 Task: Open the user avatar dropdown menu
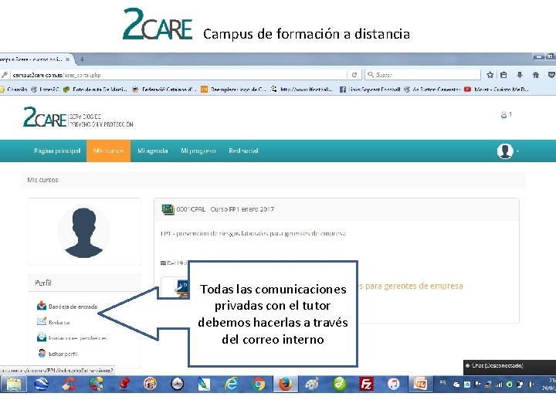508,151
